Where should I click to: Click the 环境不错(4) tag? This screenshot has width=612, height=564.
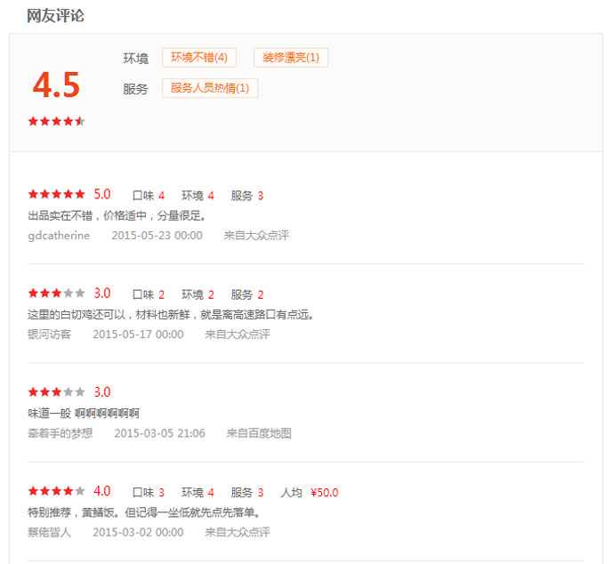[199, 58]
